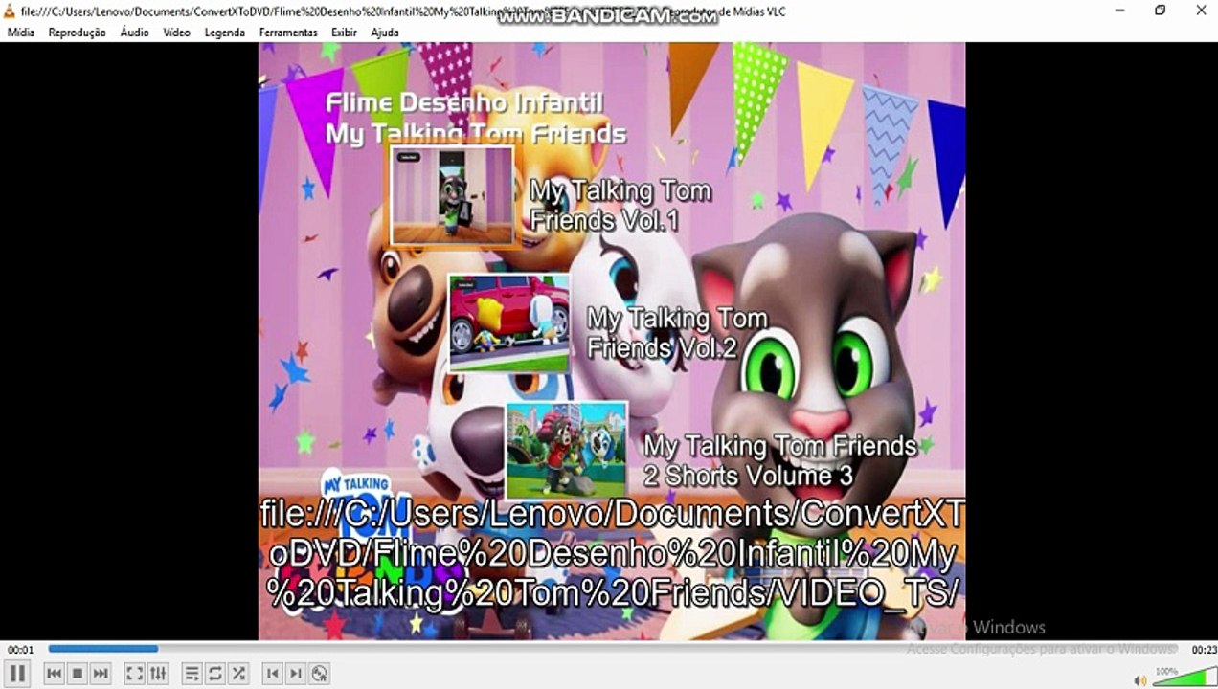Click the total time 00:23 label
The width and height of the screenshot is (1218, 689).
[x=1204, y=650]
